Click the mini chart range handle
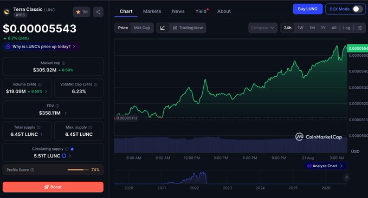This screenshot has height=198, width=368. click(346, 177)
